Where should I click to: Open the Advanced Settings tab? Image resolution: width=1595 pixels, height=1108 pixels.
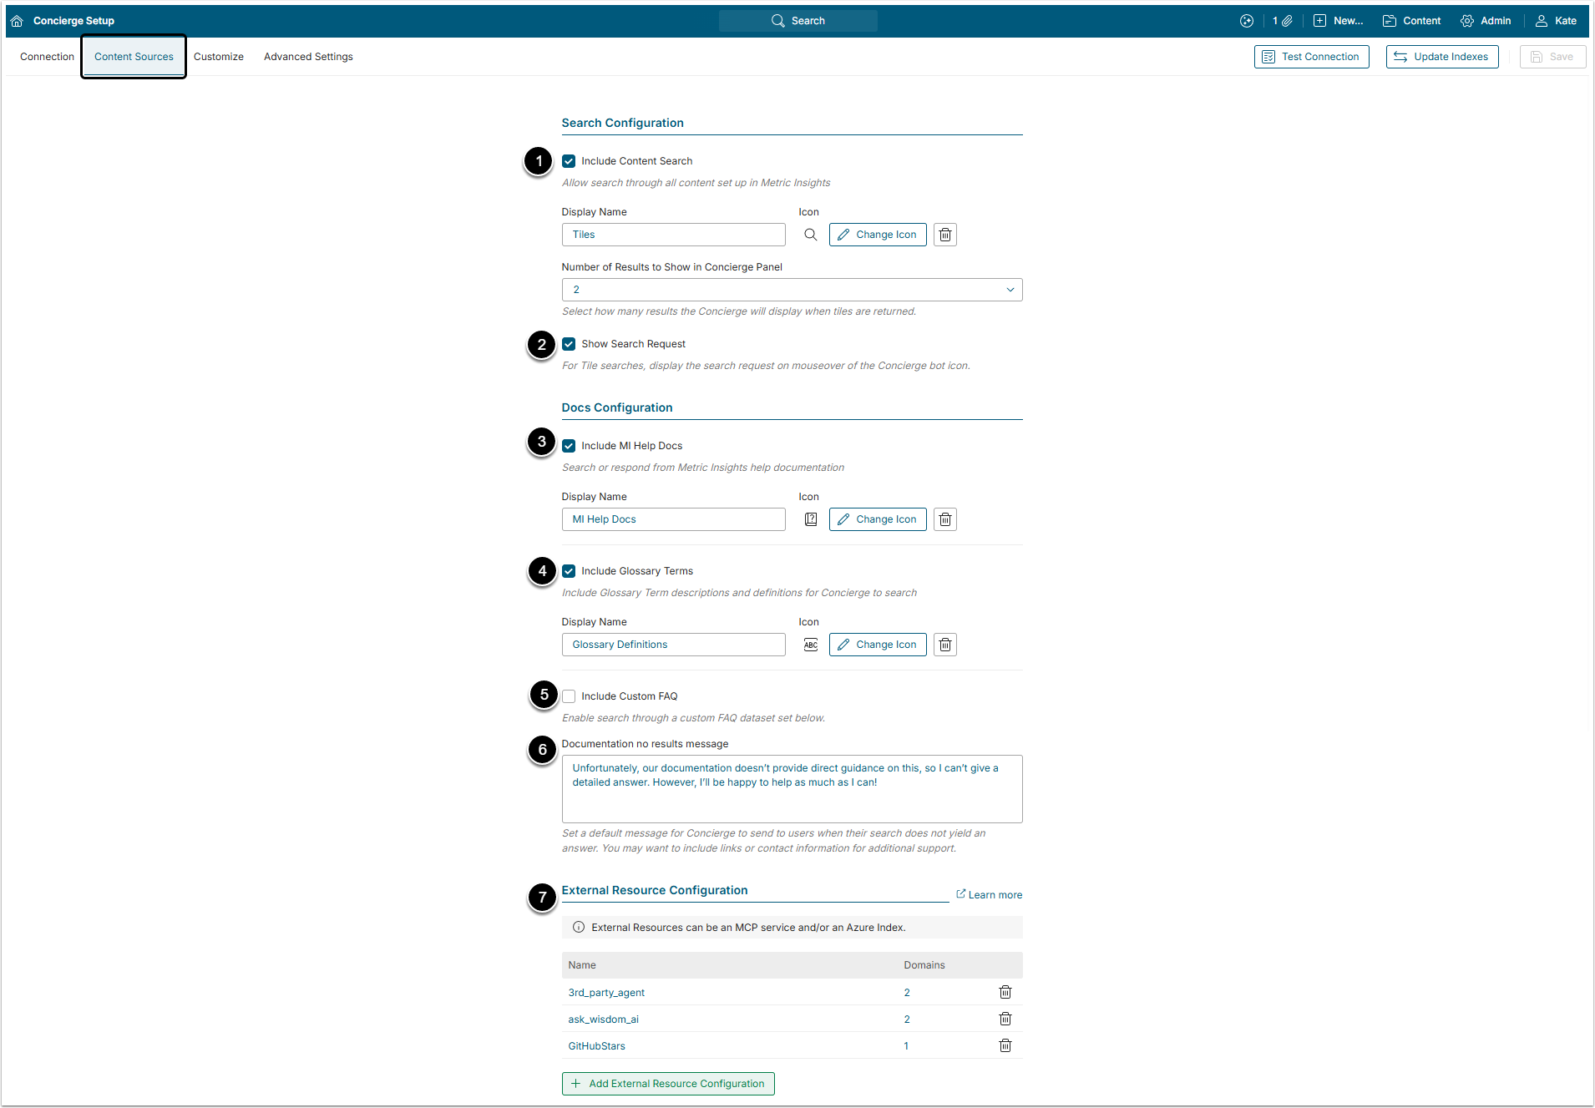coord(308,57)
